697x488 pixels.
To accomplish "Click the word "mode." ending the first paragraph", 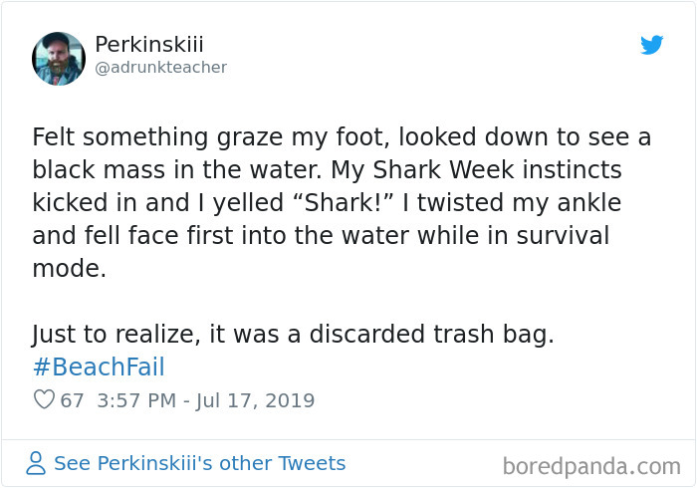I will (69, 269).
